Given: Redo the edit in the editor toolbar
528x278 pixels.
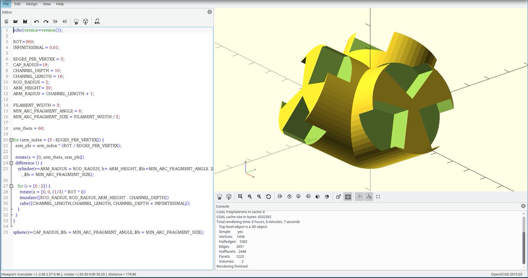Looking at the screenshot, I should [x=46, y=21].
